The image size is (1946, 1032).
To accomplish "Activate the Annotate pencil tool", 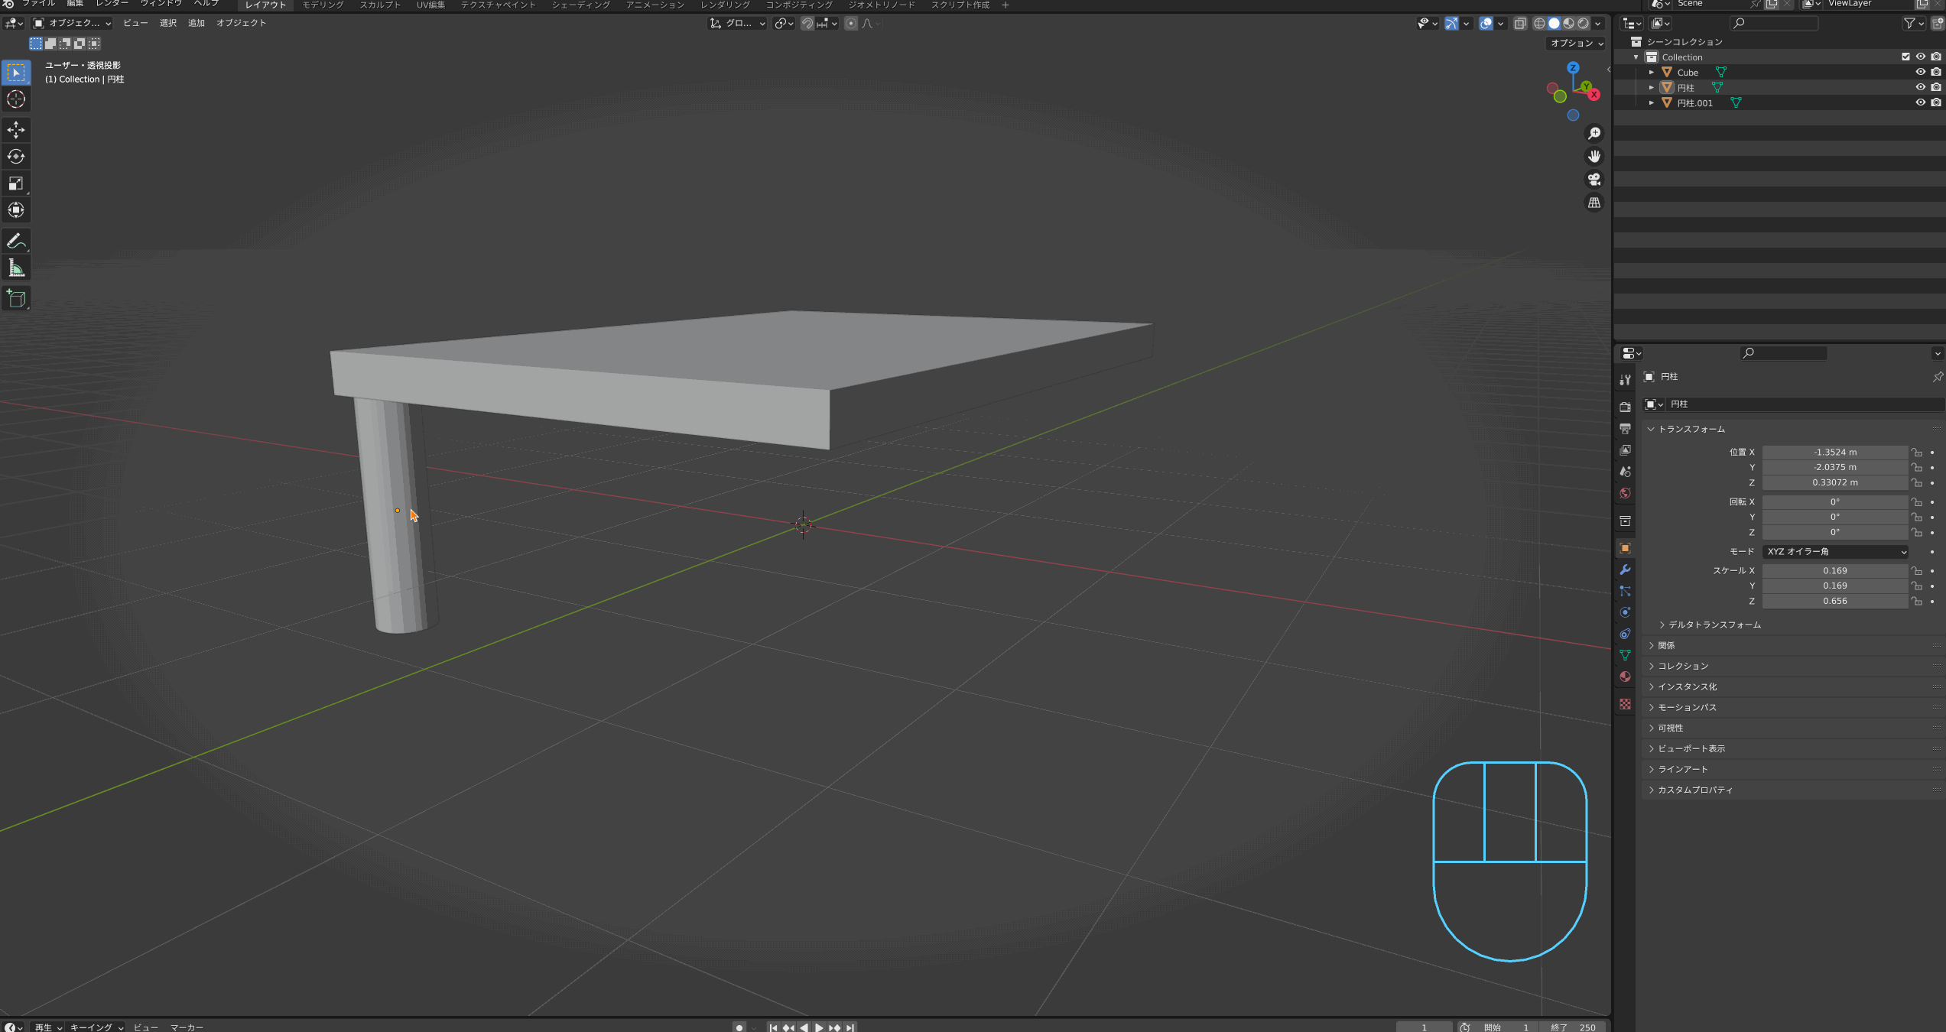I will [x=16, y=242].
